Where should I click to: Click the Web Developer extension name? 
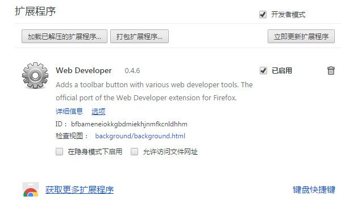[x=84, y=70]
